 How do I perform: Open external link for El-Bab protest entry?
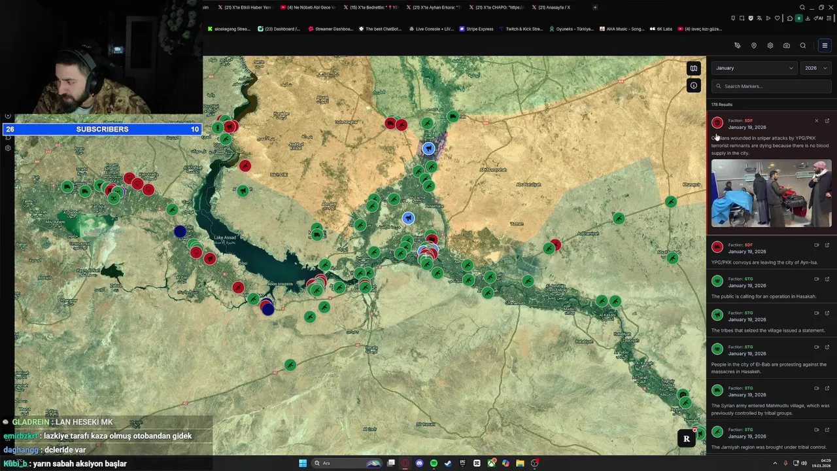(x=827, y=347)
